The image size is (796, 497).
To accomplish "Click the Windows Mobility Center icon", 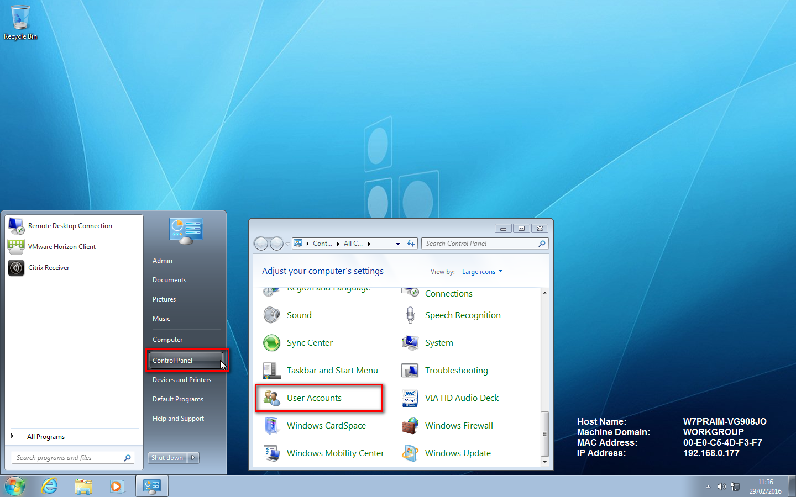I will point(271,453).
